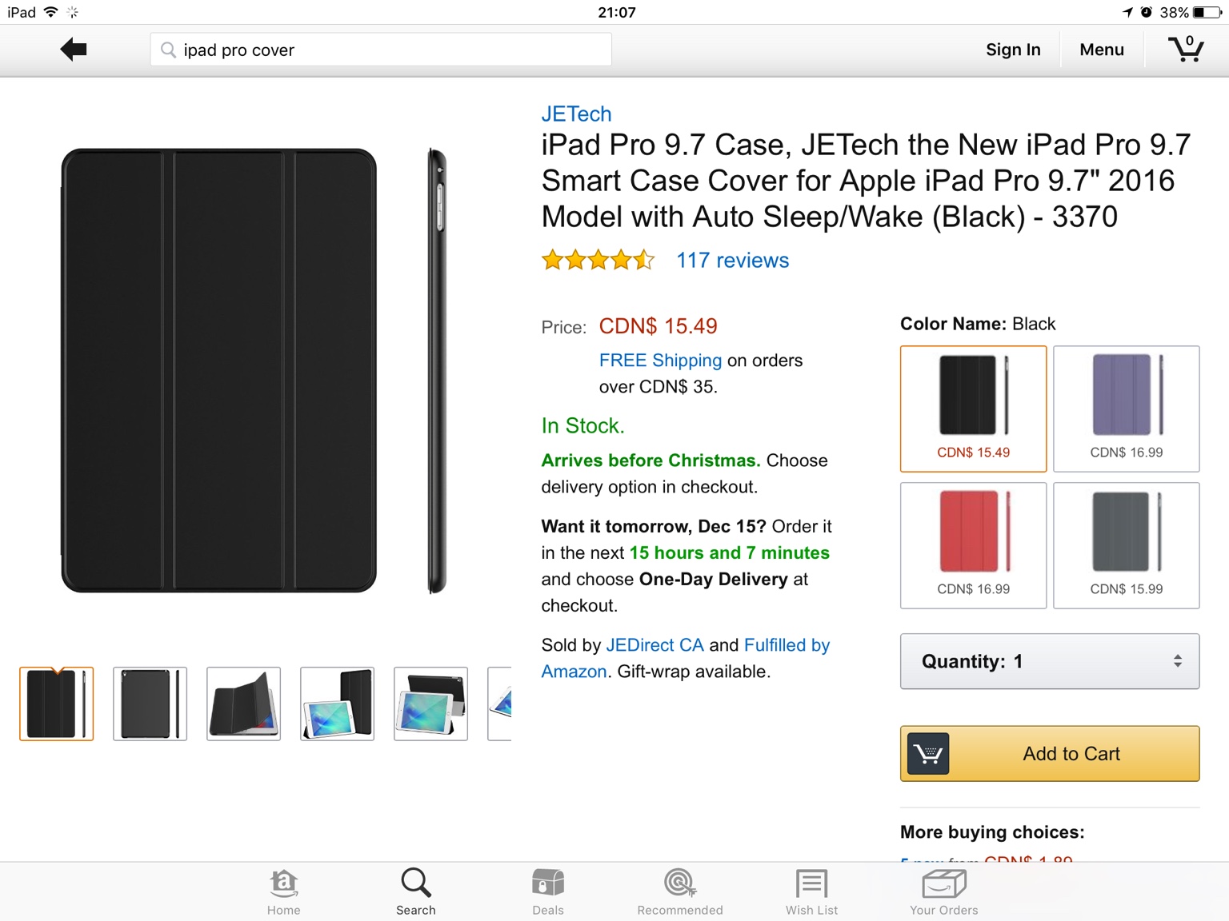Expand the Quantity dropdown
The height and width of the screenshot is (921, 1229).
(1050, 661)
